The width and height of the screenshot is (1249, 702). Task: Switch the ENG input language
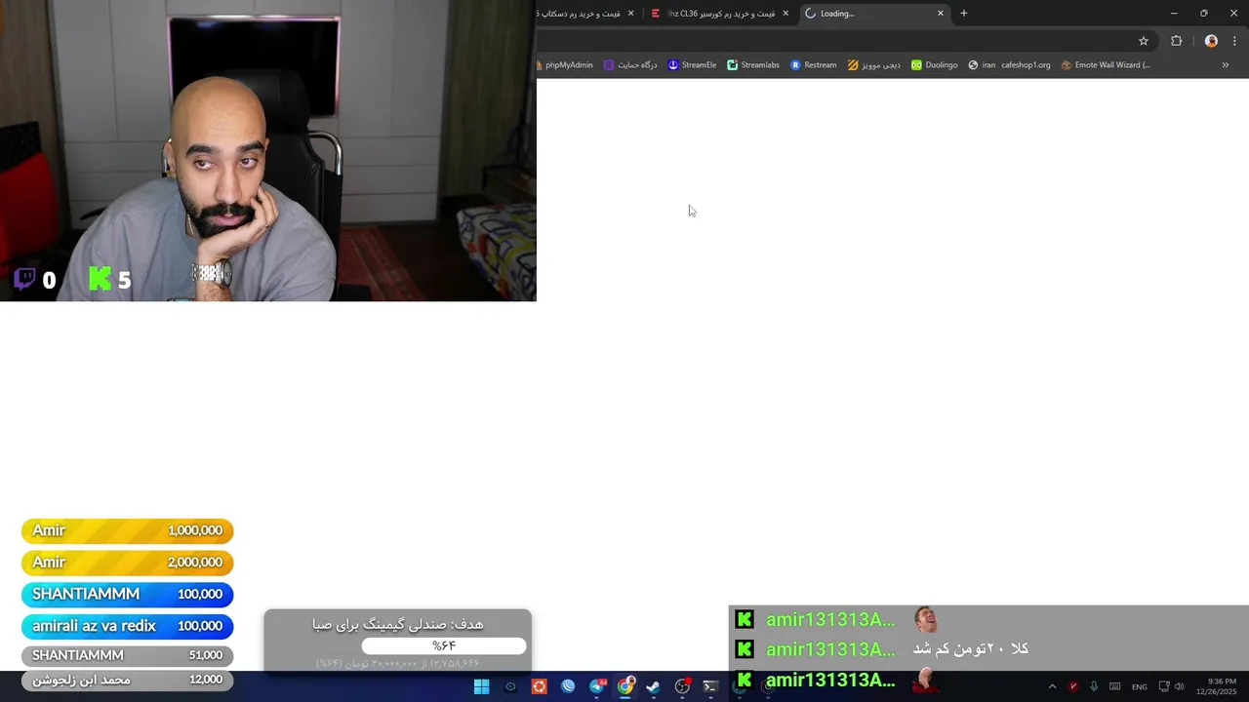click(x=1140, y=687)
